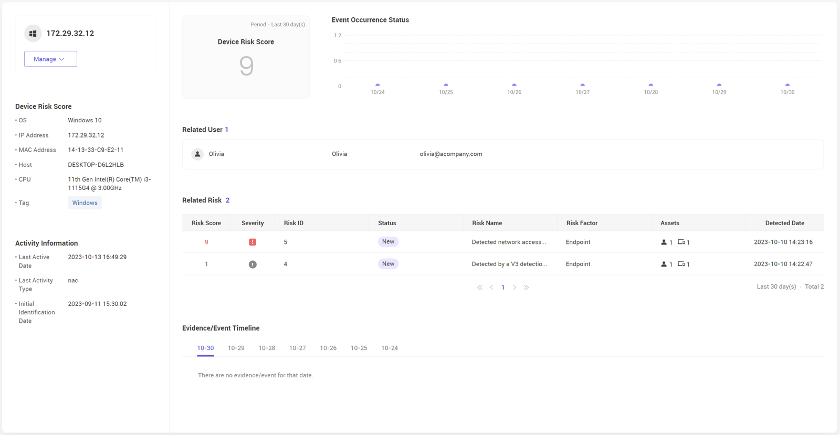Click the New status badge for risk 5

coord(388,242)
